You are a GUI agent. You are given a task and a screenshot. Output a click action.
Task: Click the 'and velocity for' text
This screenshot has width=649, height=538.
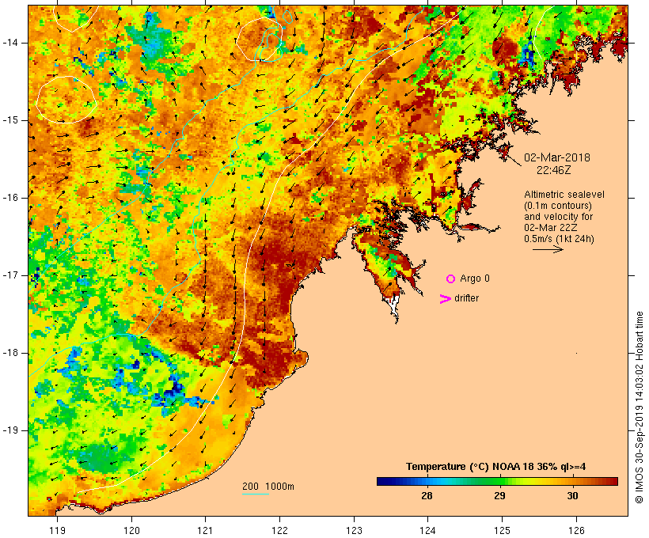coord(558,217)
